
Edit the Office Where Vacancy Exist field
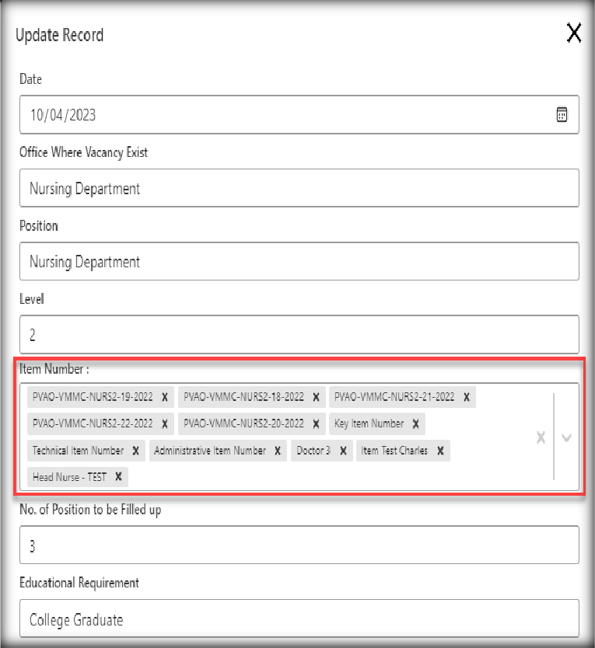click(x=299, y=188)
